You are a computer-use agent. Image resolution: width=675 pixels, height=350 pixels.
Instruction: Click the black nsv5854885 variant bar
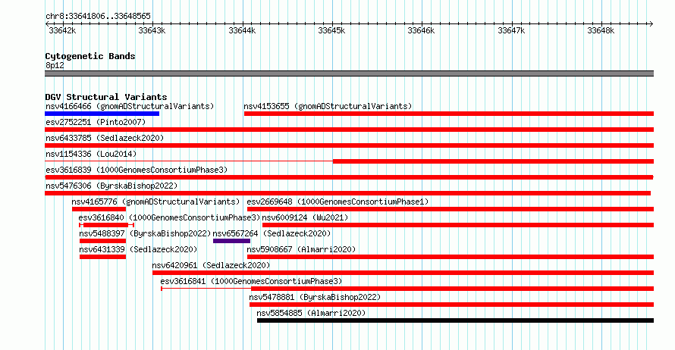pyautogui.click(x=456, y=320)
